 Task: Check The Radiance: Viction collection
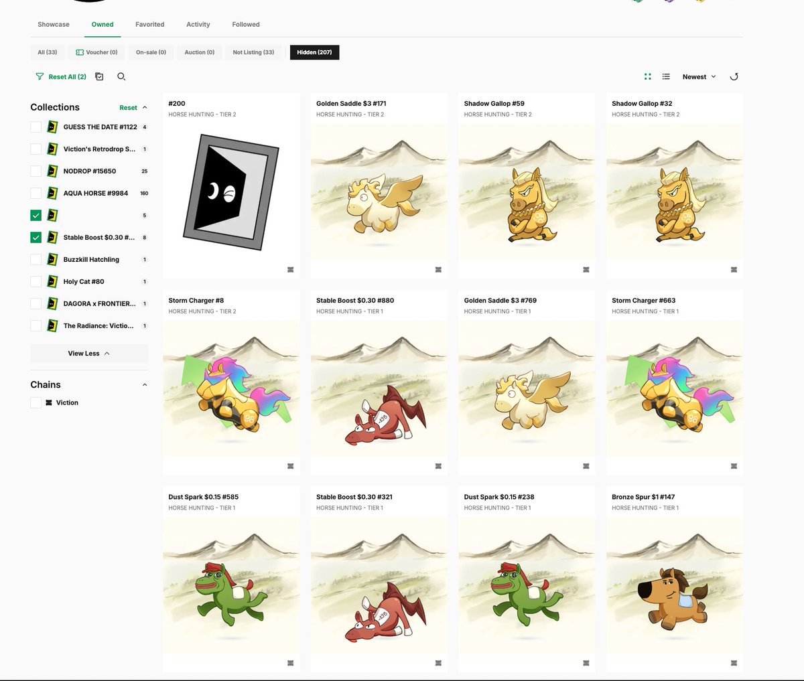click(36, 325)
